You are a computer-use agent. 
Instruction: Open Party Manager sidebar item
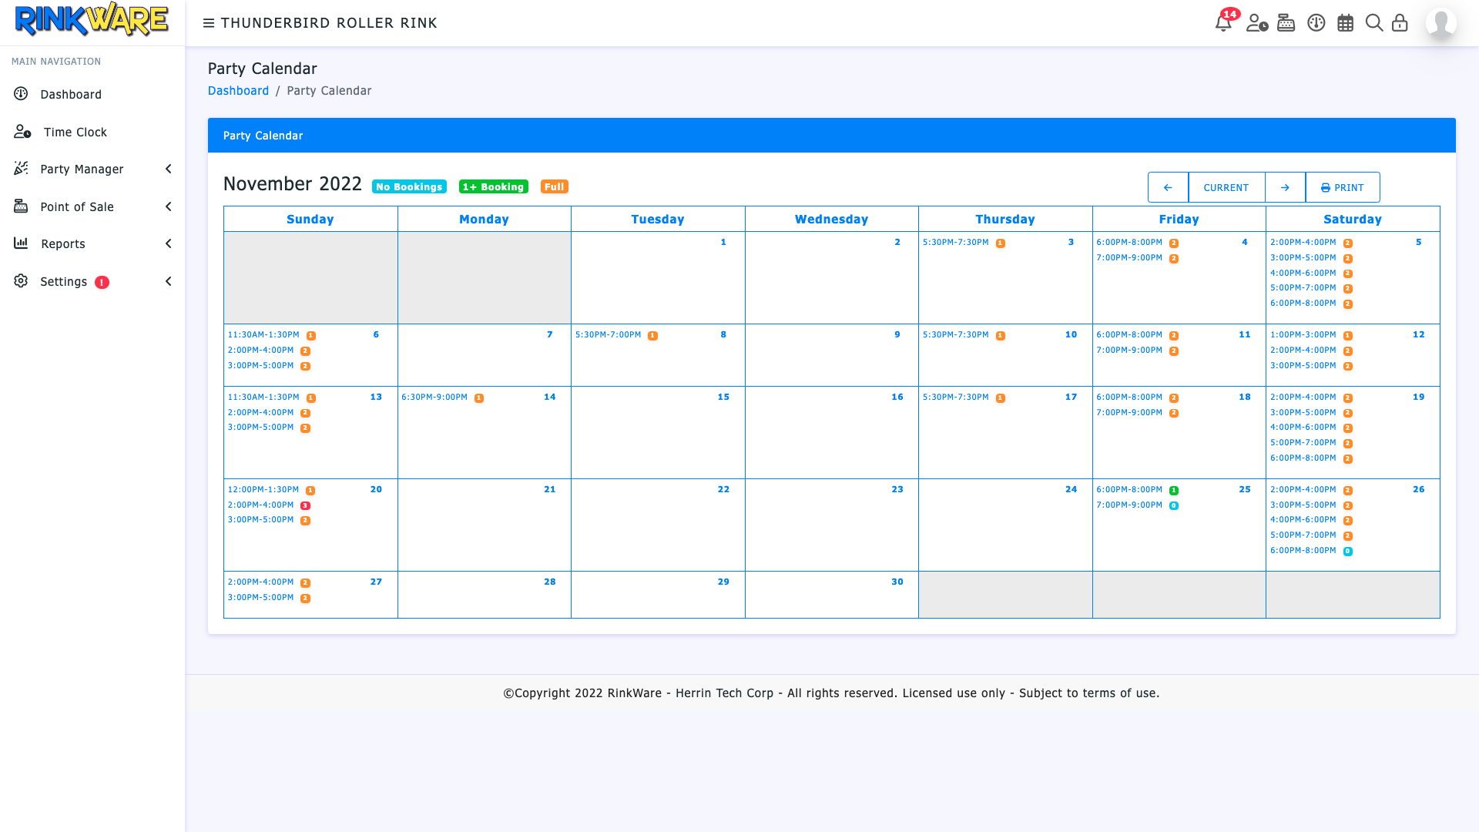82,169
